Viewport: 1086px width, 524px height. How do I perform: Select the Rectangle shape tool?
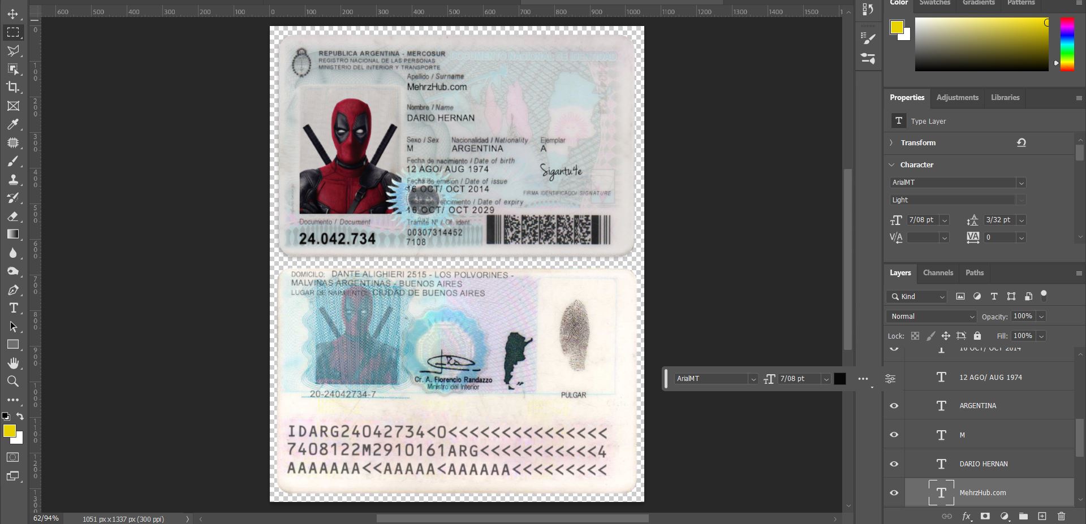(x=13, y=344)
